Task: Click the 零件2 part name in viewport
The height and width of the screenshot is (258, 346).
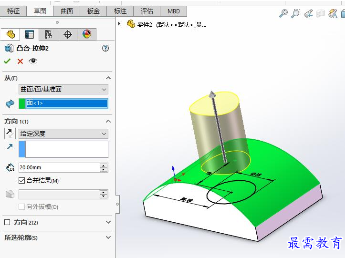Action: click(x=145, y=24)
